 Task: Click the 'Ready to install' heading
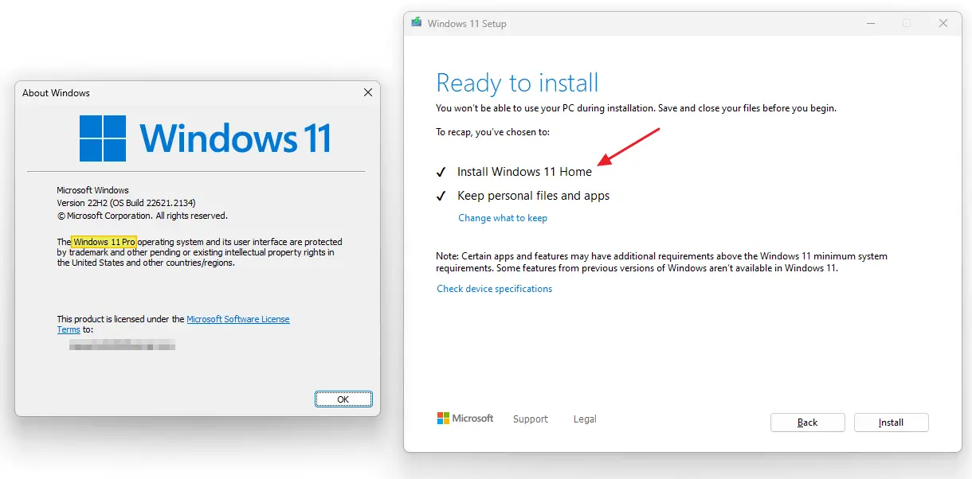click(x=517, y=83)
